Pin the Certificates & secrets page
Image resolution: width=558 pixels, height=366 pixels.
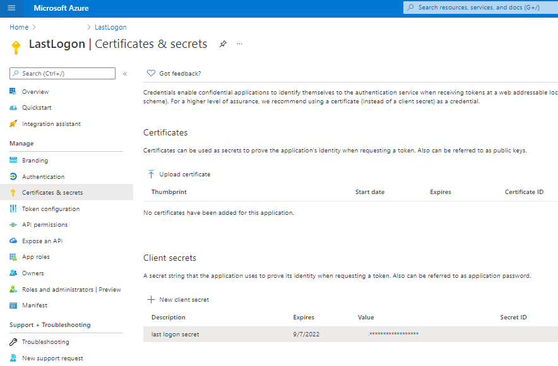click(x=223, y=45)
